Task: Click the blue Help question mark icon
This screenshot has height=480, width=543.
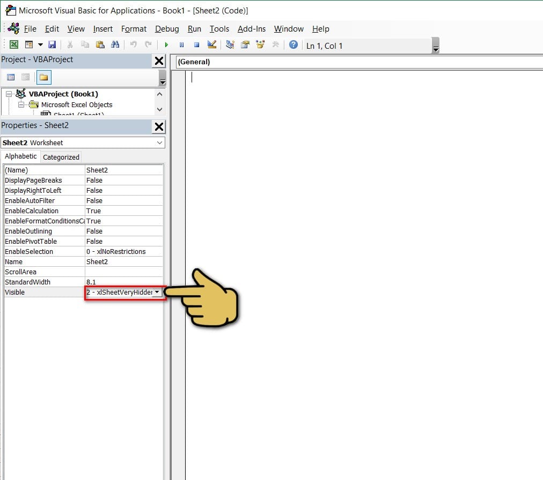Action: (293, 45)
